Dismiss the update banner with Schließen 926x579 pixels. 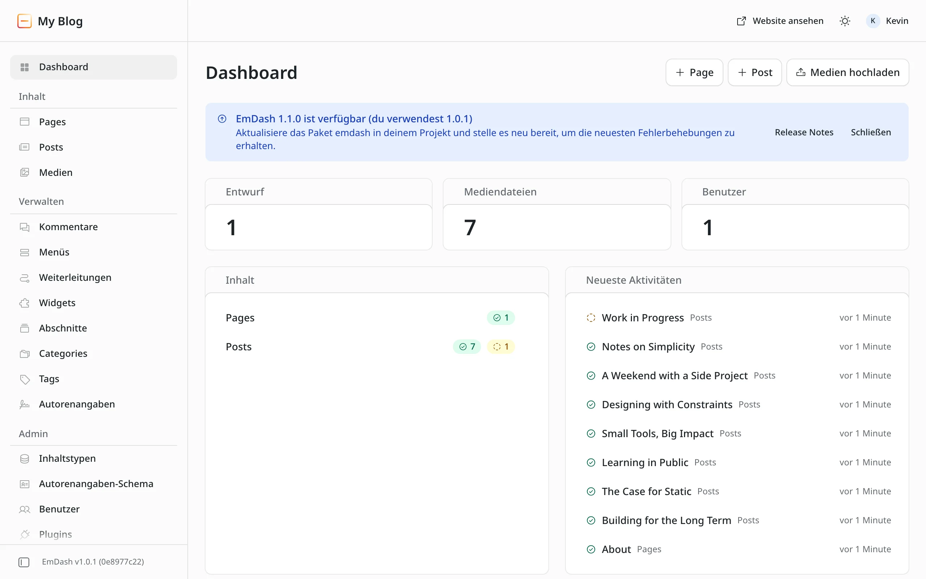pos(871,132)
